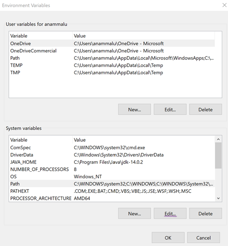Select the OneDriveCommercial user variable
228x246 pixels.
pos(112,51)
